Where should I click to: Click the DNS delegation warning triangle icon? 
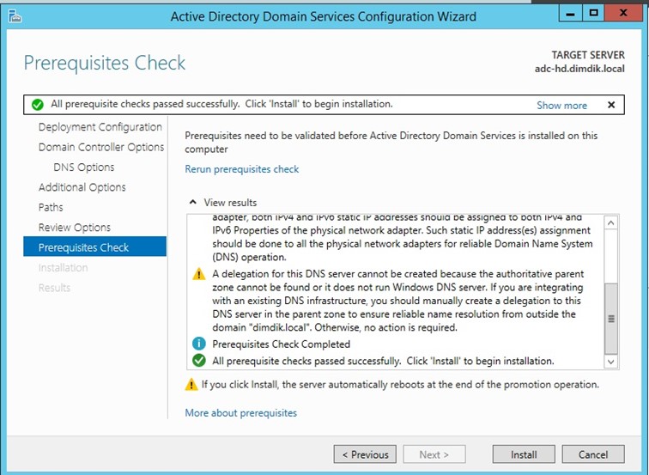click(x=199, y=274)
